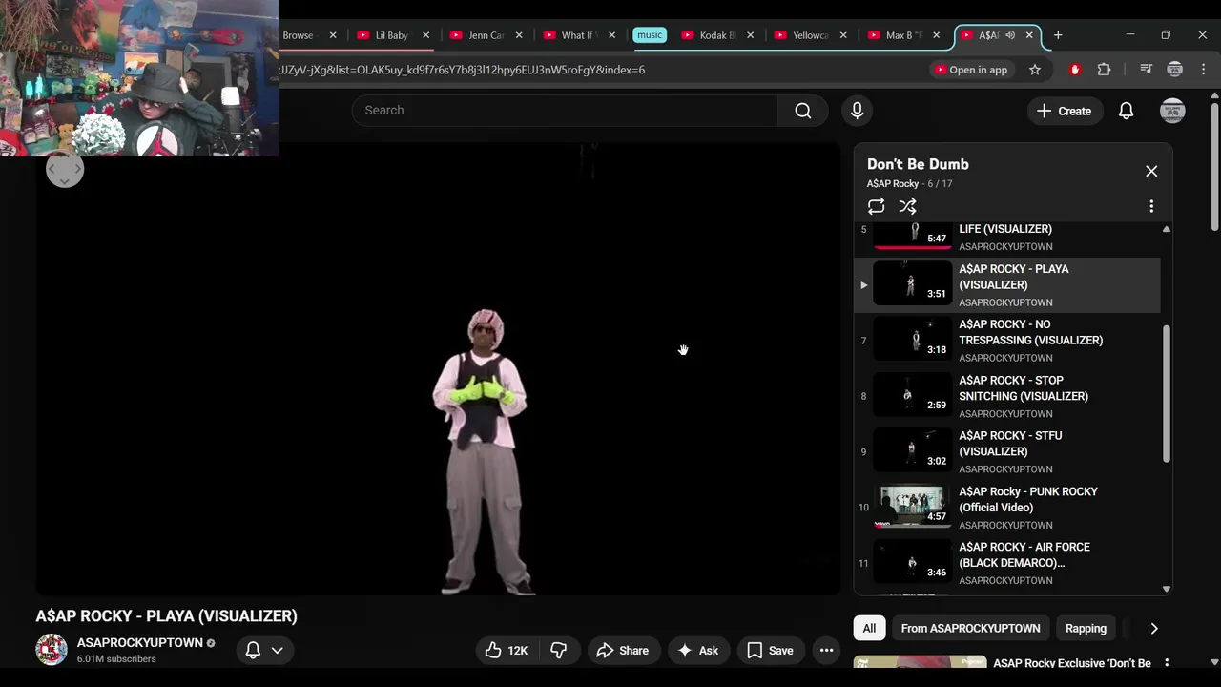Bookmark this page with star icon
The image size is (1221, 687).
1035,70
